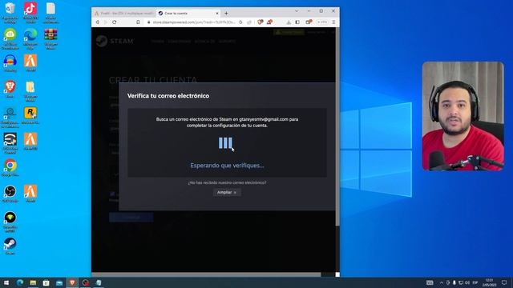Click the Steam logo in the page header
Screen dimensions: 513x288
click(115, 41)
